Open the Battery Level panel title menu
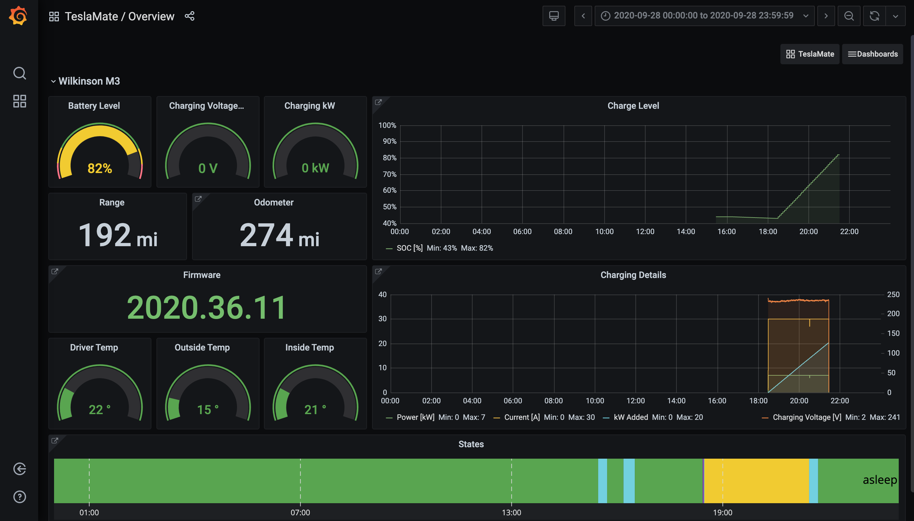The width and height of the screenshot is (914, 521). (94, 106)
